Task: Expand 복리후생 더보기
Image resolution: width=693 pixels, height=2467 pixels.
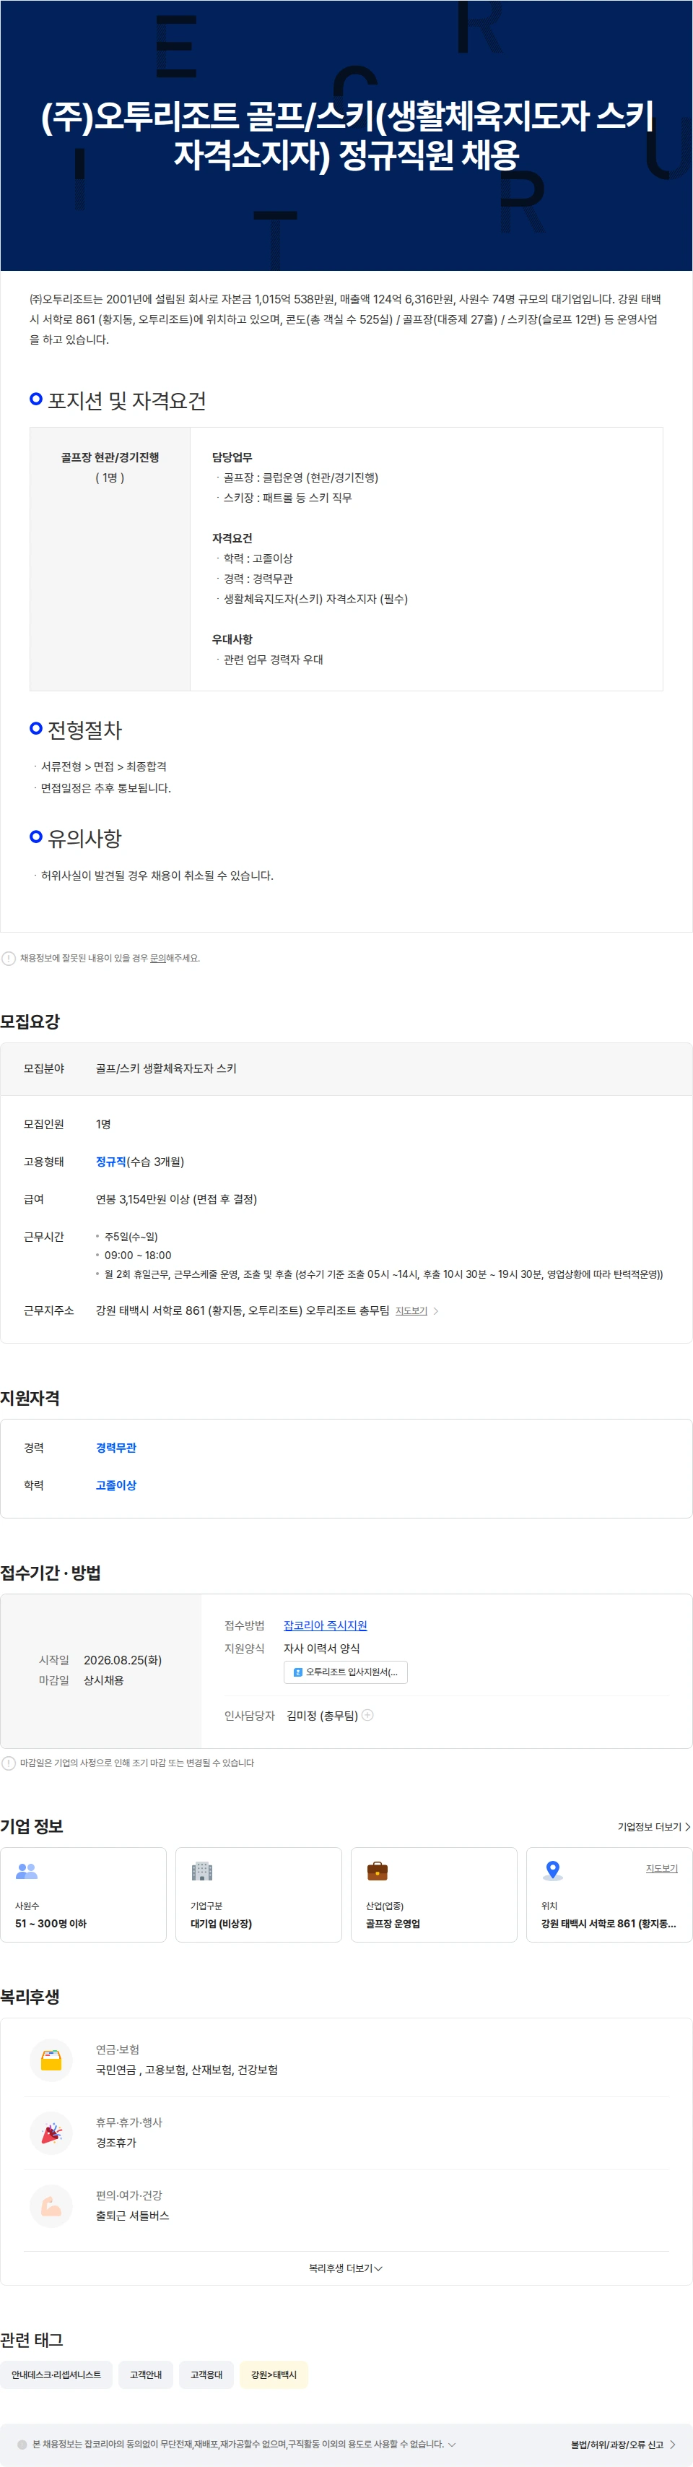Action: [x=346, y=2268]
